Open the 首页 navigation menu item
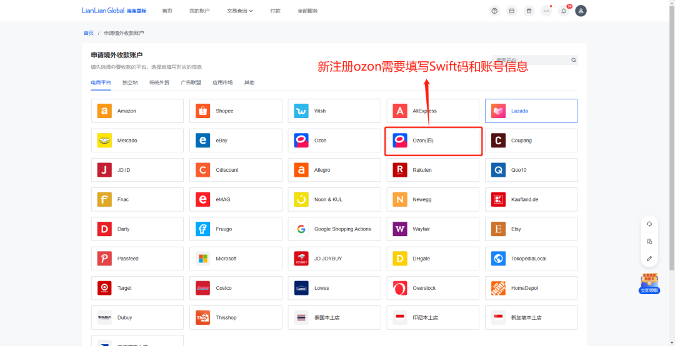The height and width of the screenshot is (346, 675). (x=167, y=11)
